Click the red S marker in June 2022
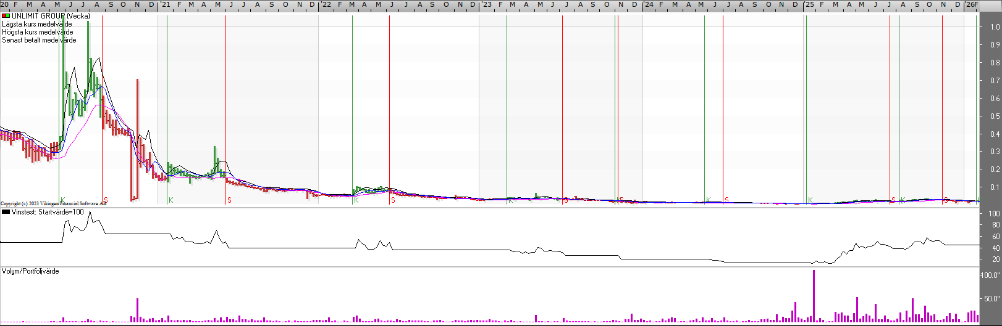 coord(393,200)
